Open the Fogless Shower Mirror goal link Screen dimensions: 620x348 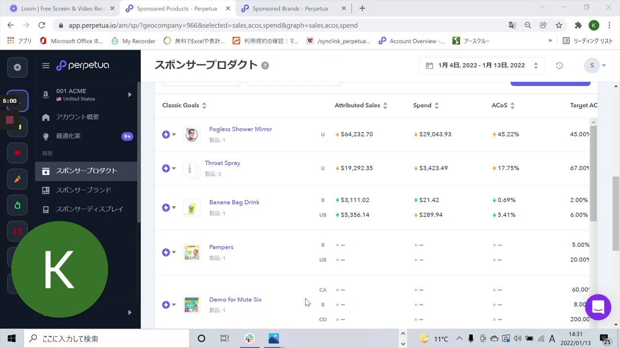[x=240, y=129]
